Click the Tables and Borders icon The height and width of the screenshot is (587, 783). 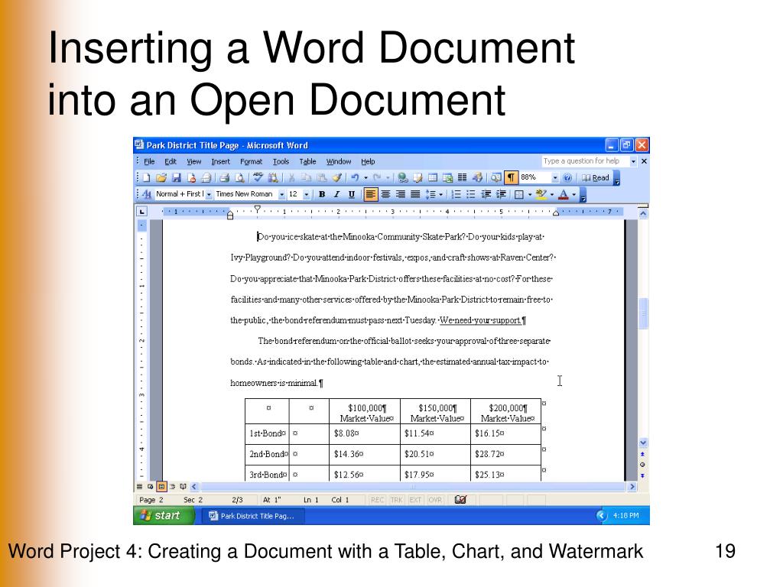[417, 177]
